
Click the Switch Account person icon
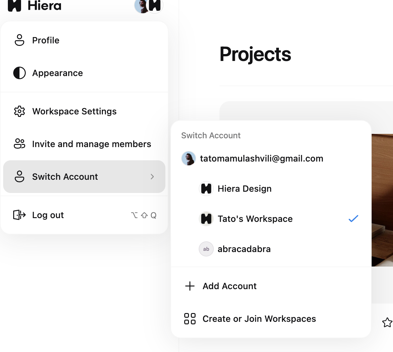(19, 177)
